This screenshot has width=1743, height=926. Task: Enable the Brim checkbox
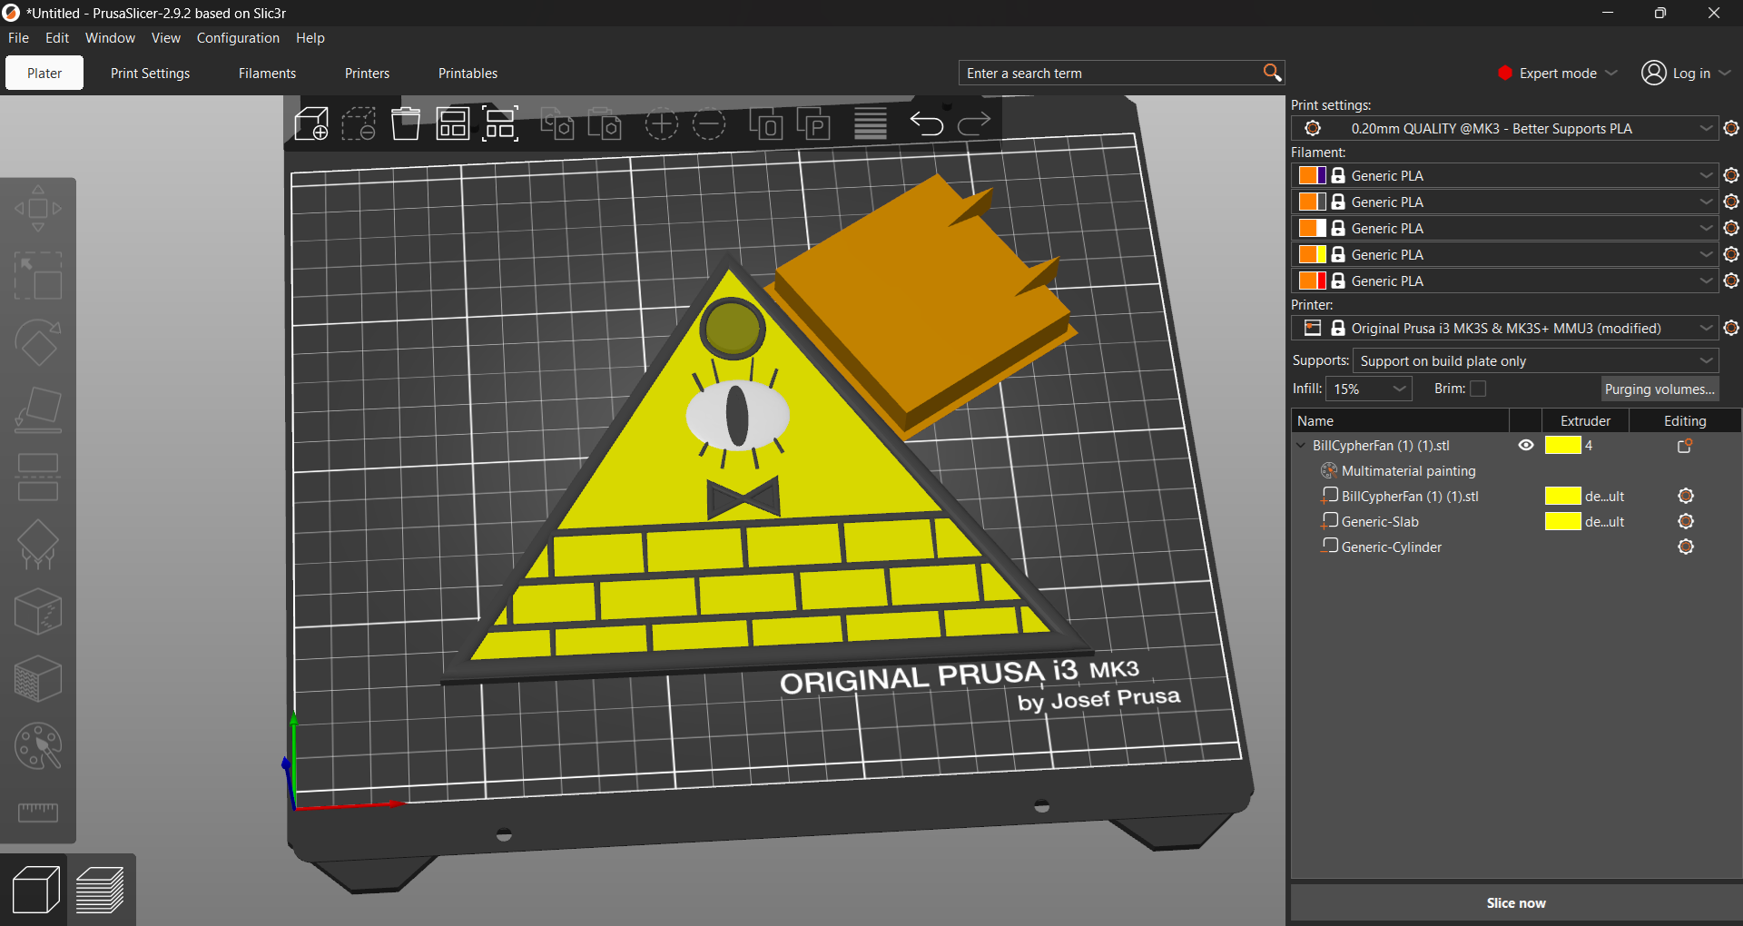1479,389
